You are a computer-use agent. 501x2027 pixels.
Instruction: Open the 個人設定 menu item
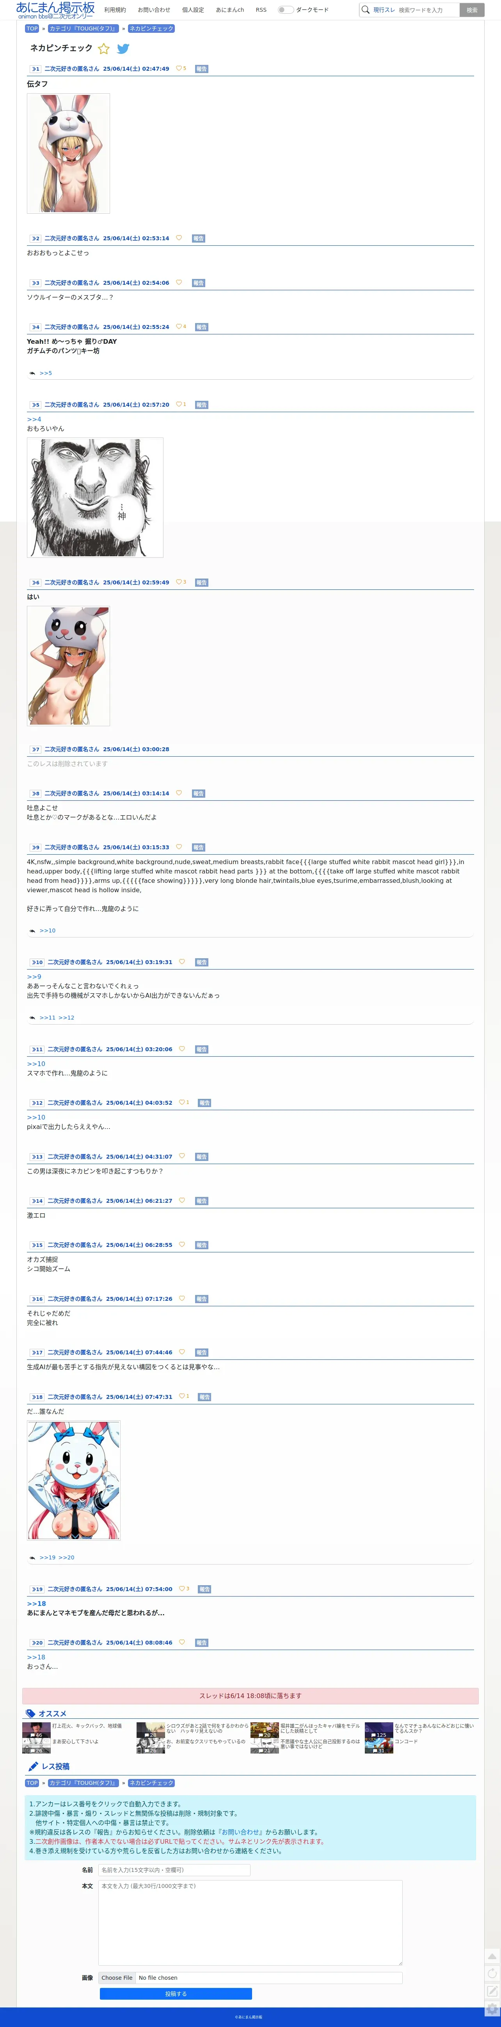pos(193,10)
